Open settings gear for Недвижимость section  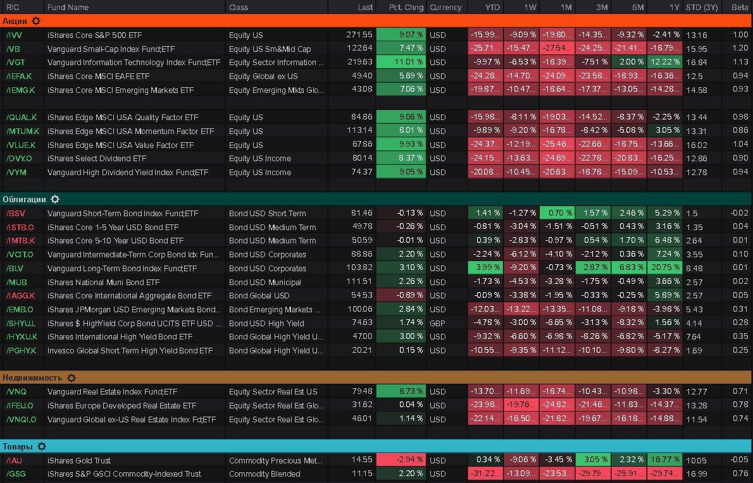(72, 378)
